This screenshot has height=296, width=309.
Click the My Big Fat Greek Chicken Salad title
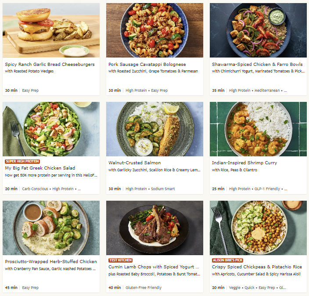tap(40, 168)
